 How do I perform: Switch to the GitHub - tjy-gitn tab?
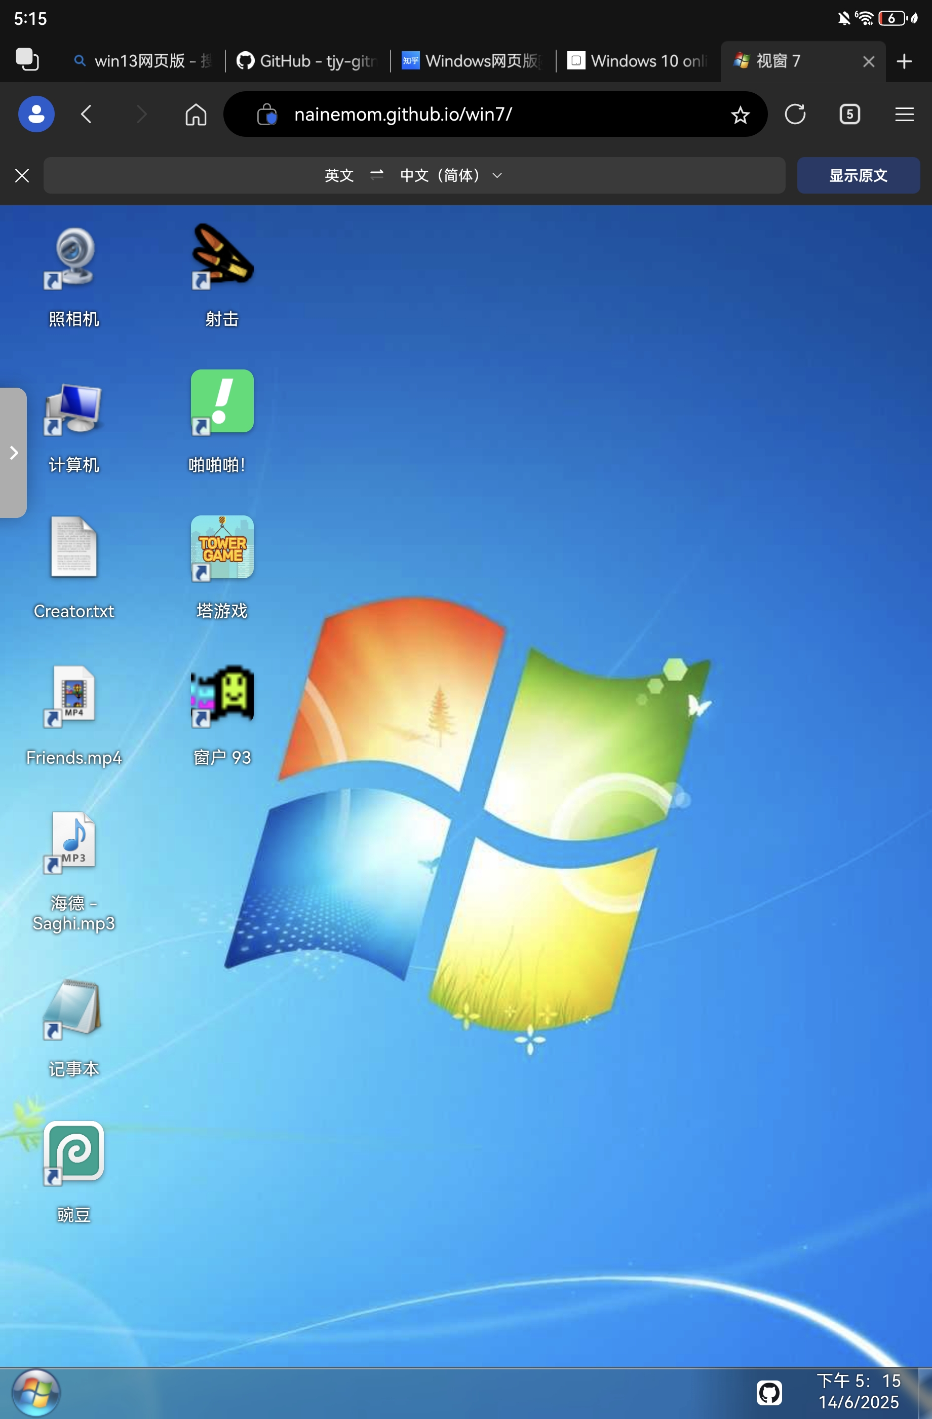307,61
